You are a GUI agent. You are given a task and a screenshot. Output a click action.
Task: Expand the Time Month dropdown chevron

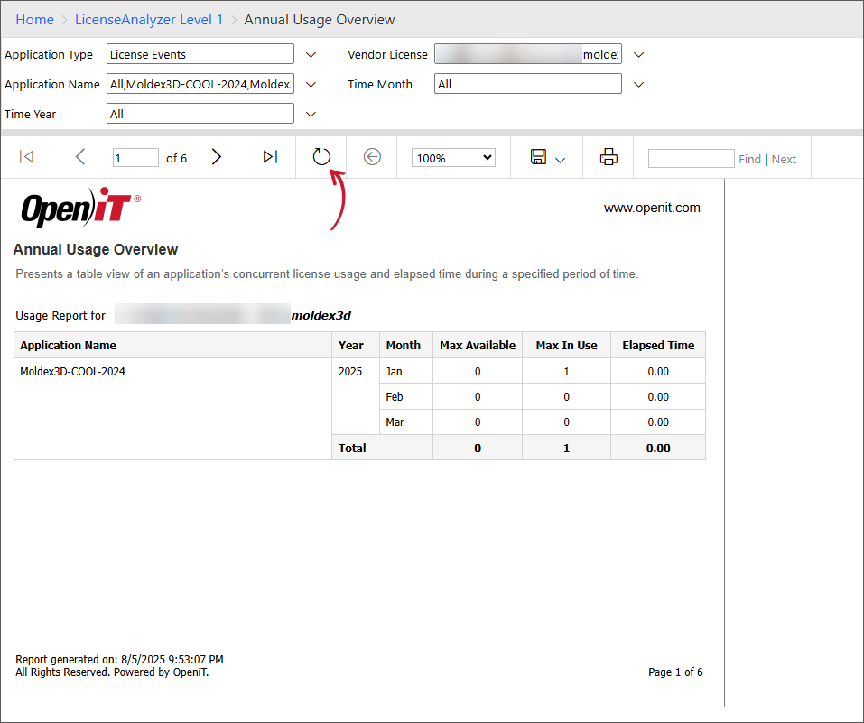(638, 85)
